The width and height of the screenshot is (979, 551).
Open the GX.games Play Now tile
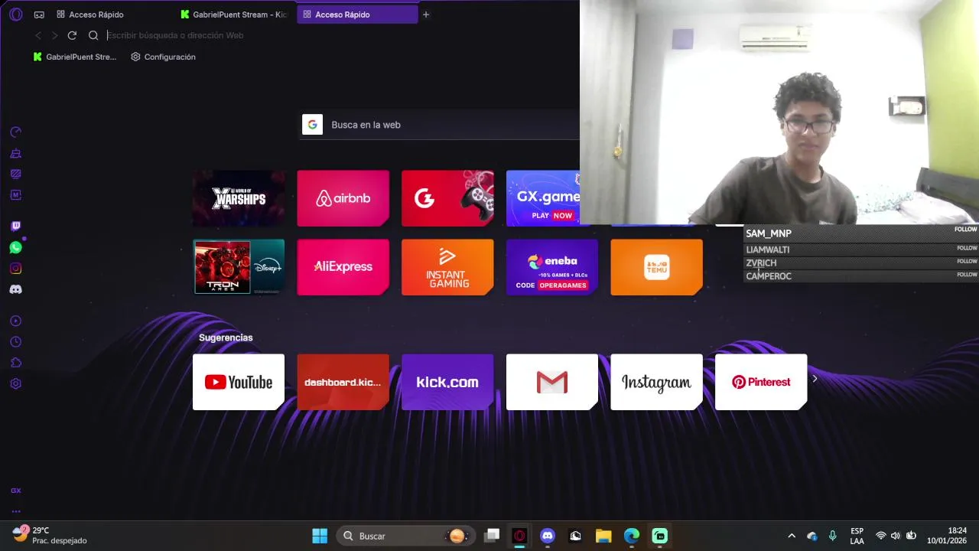(543, 198)
